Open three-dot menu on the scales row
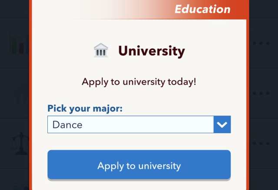The image size is (278, 190). coord(261,143)
